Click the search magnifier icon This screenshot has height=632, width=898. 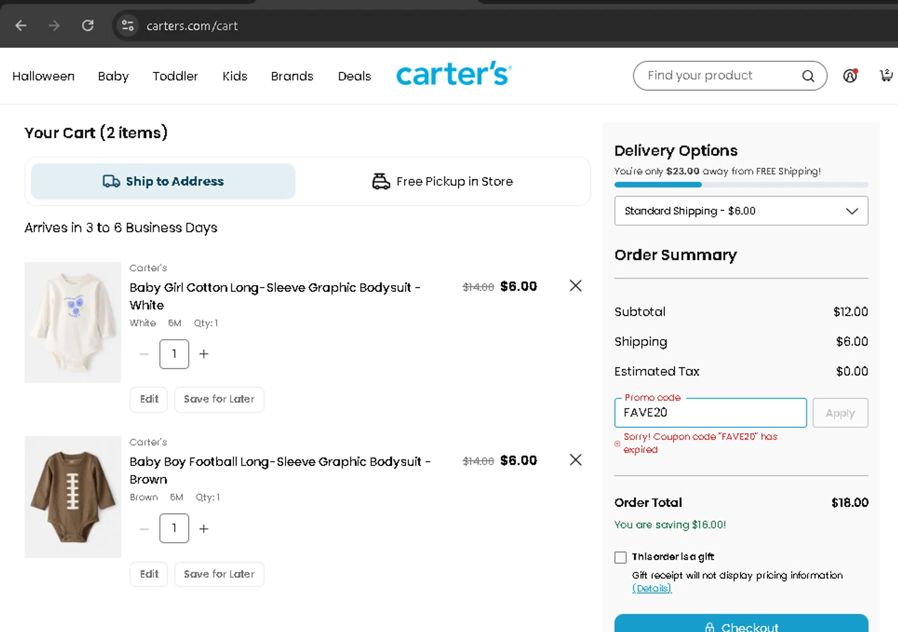coord(808,76)
